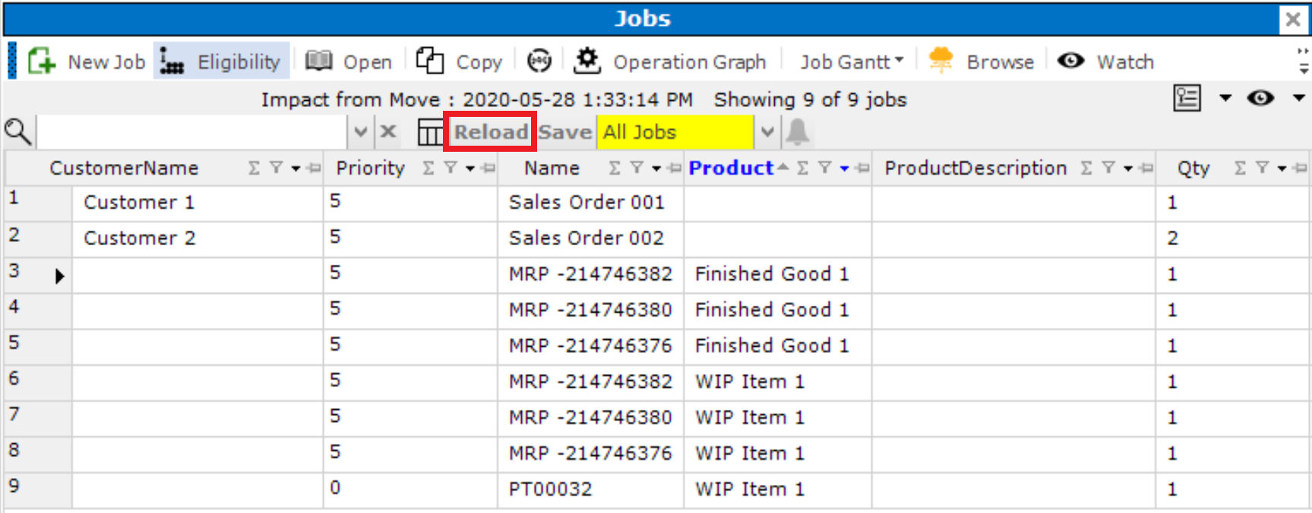Image resolution: width=1312 pixels, height=513 pixels.
Task: Click the grayed notification bell icon
Action: click(797, 132)
